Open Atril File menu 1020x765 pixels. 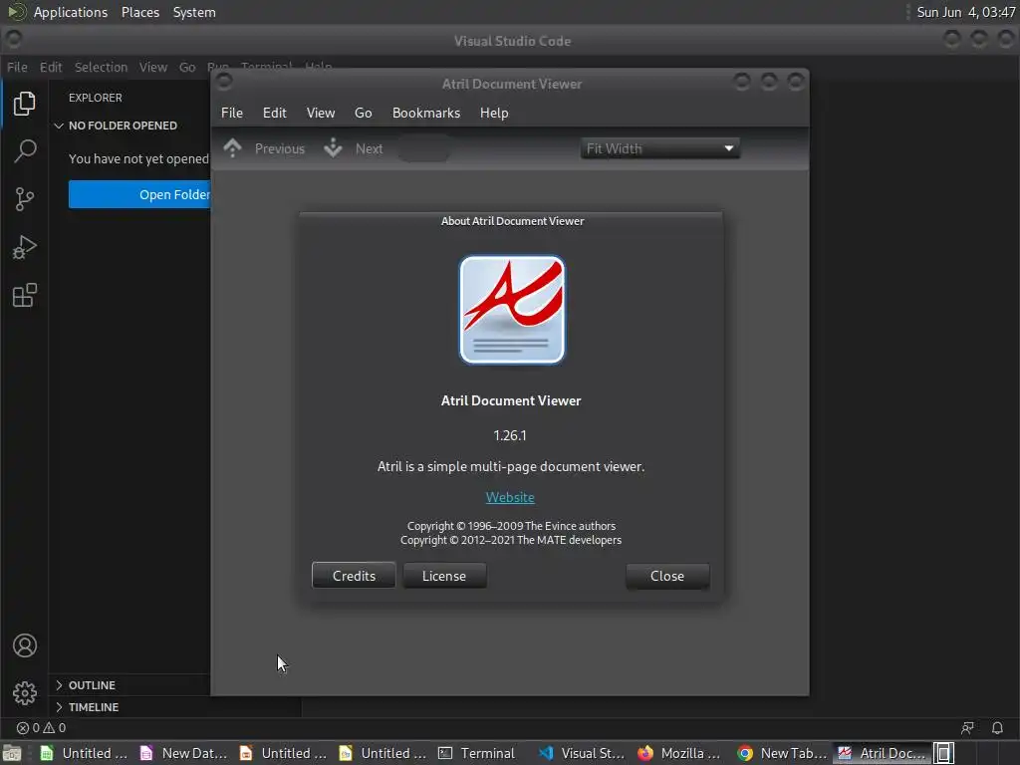[x=231, y=113]
